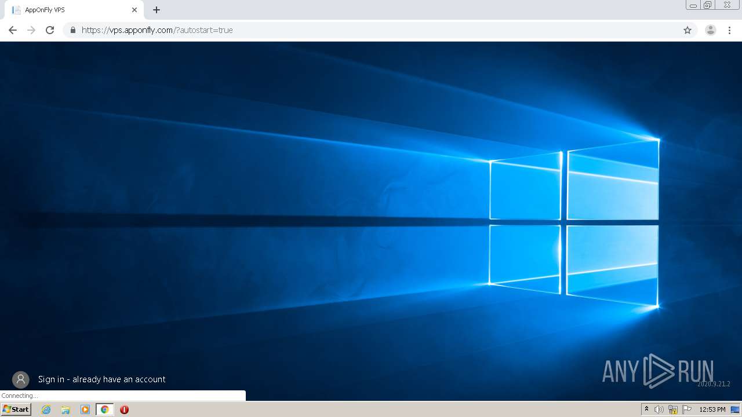Launch Internet Explorer from taskbar
The image size is (742, 417).
click(46, 409)
